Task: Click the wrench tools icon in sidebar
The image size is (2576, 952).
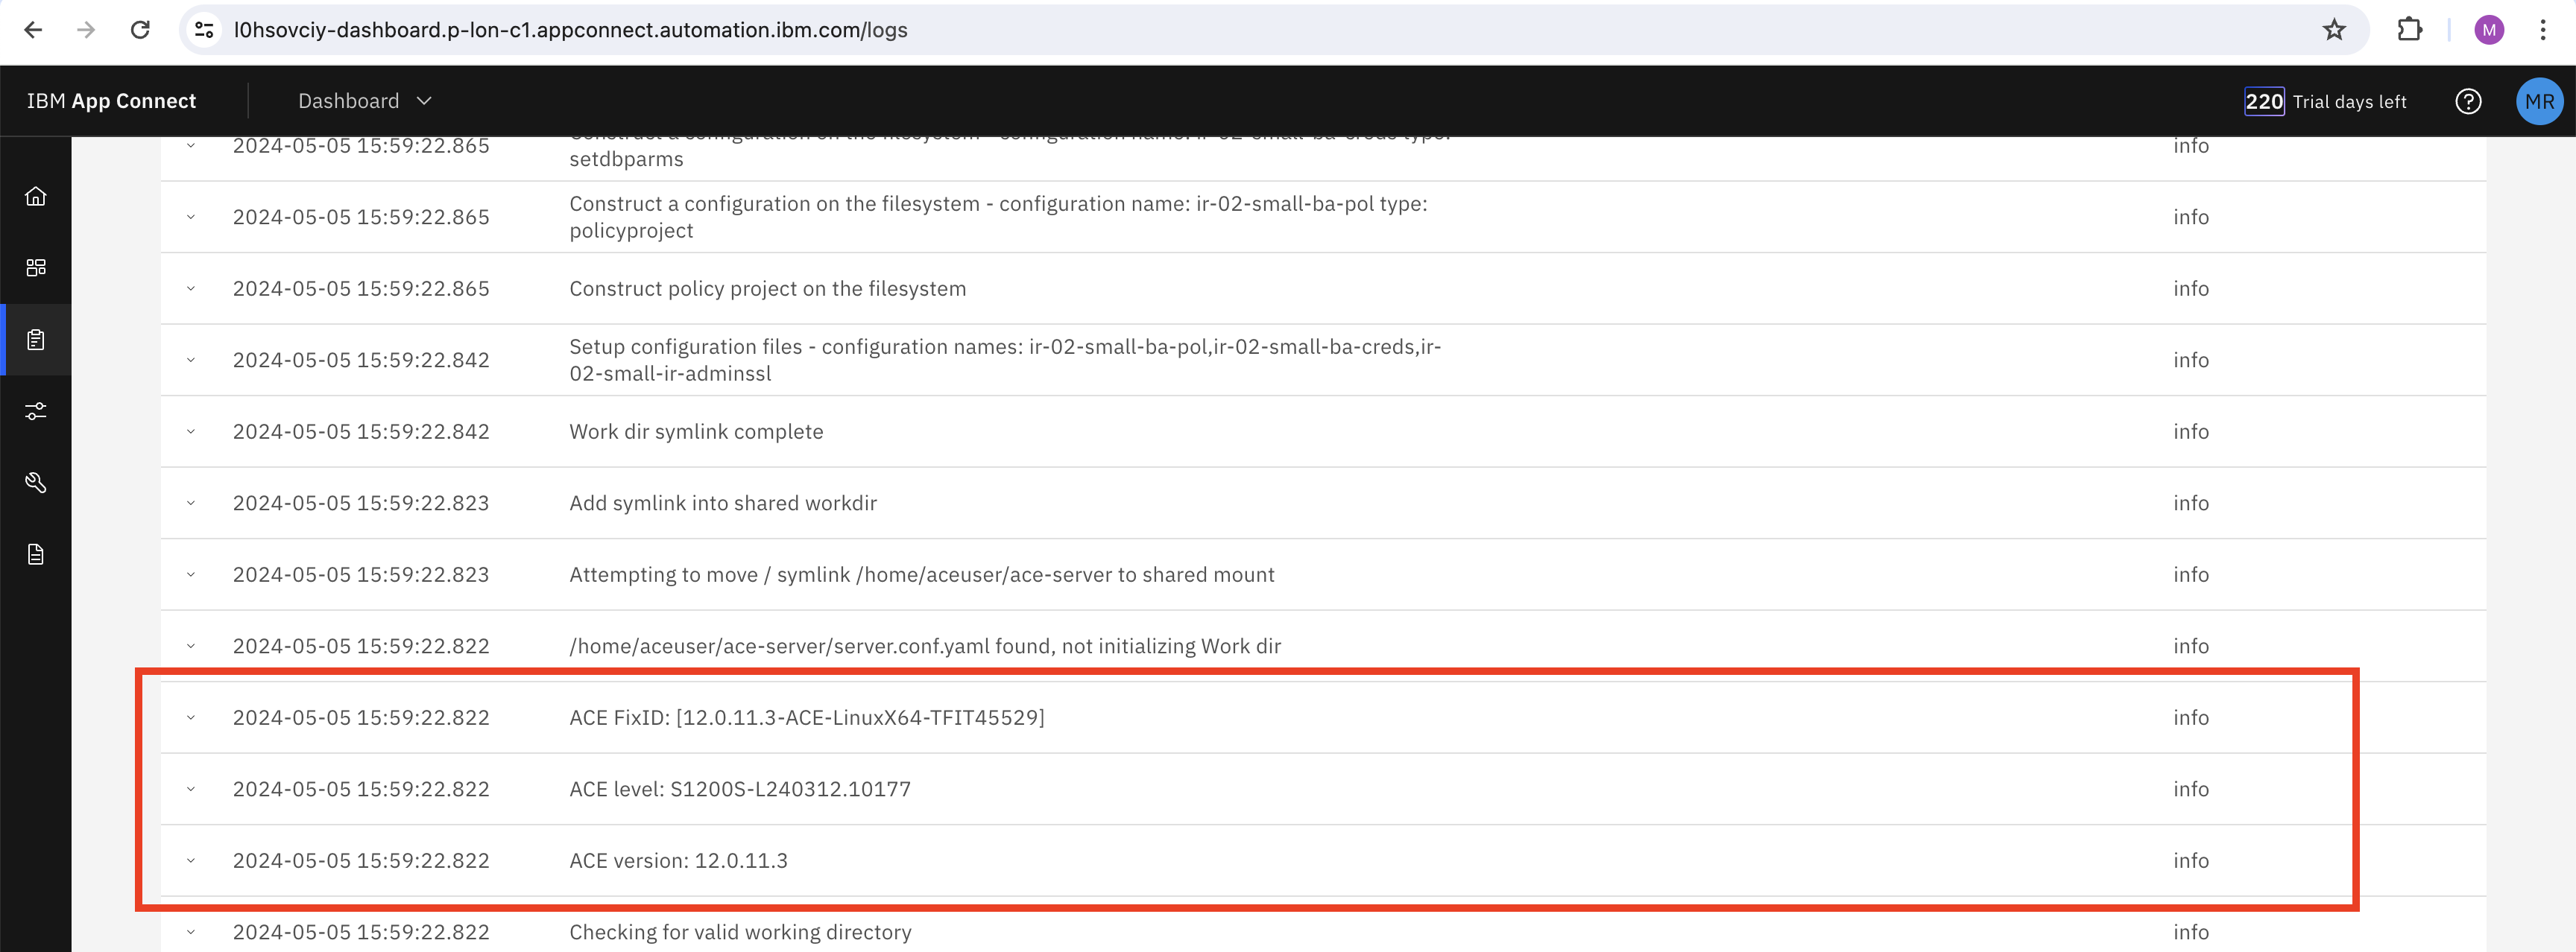Action: (36, 483)
